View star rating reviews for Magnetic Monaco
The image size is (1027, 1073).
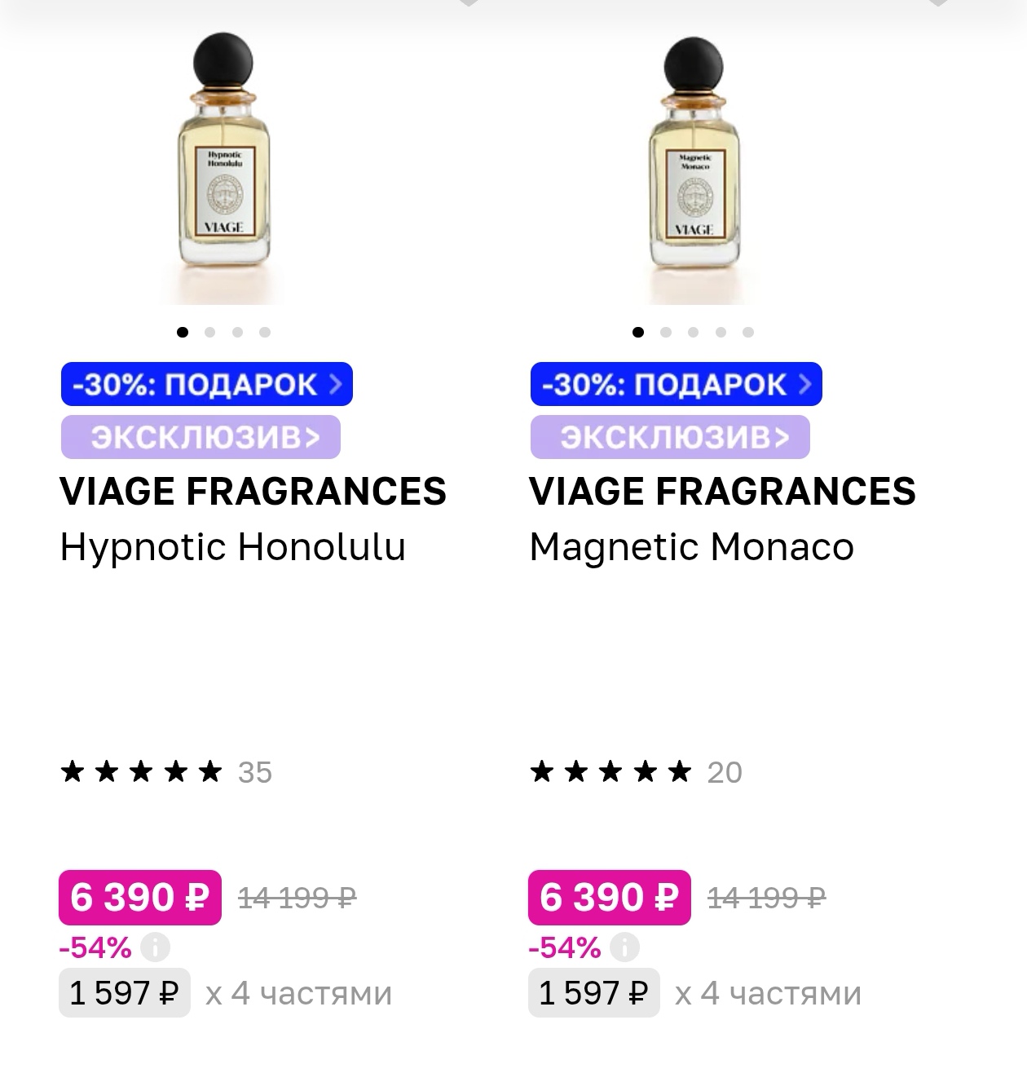click(635, 771)
